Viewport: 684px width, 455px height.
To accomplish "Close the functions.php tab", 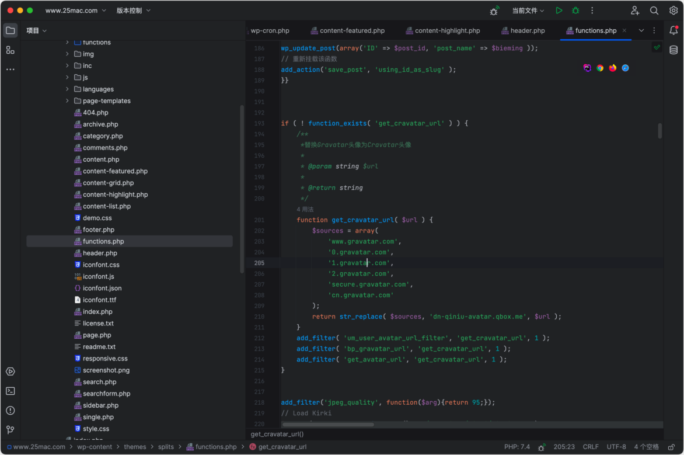I will point(624,30).
